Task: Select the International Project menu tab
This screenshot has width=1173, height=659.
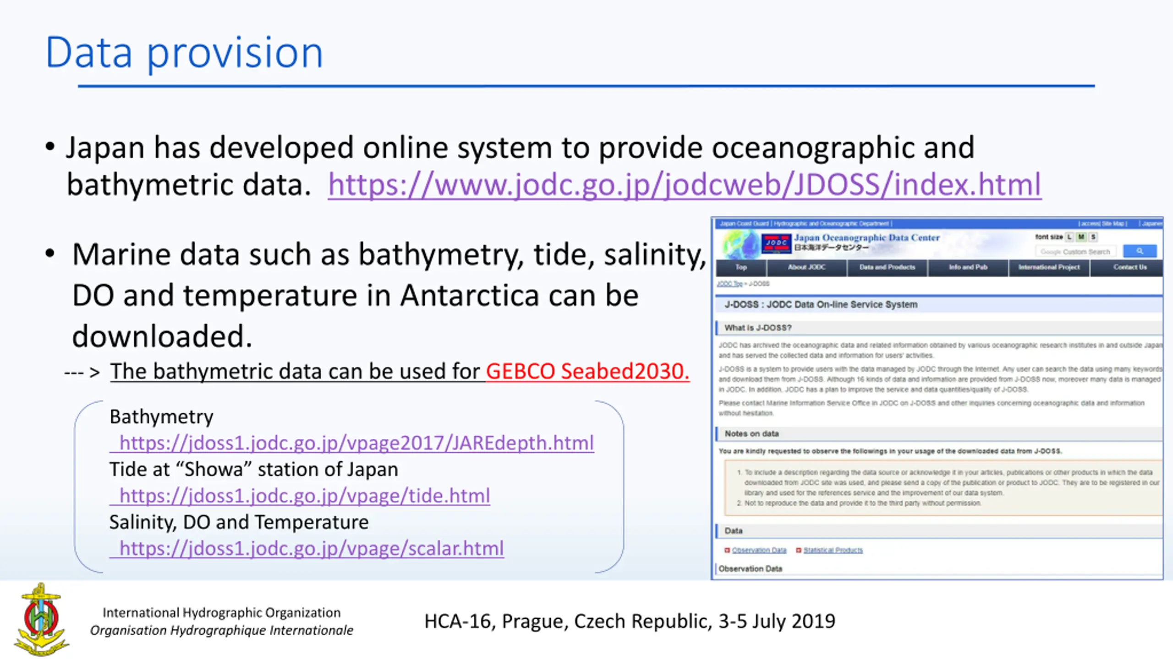Action: click(x=1049, y=267)
